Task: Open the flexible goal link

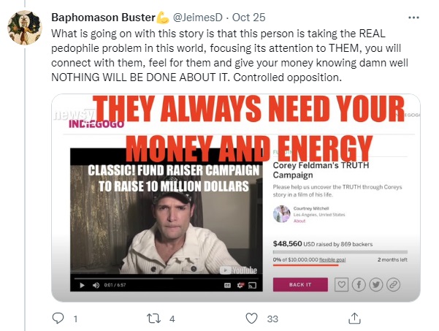Action: tap(332, 260)
